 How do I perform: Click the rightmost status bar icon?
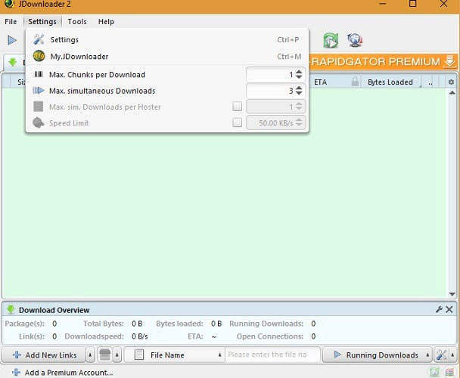[x=449, y=372]
